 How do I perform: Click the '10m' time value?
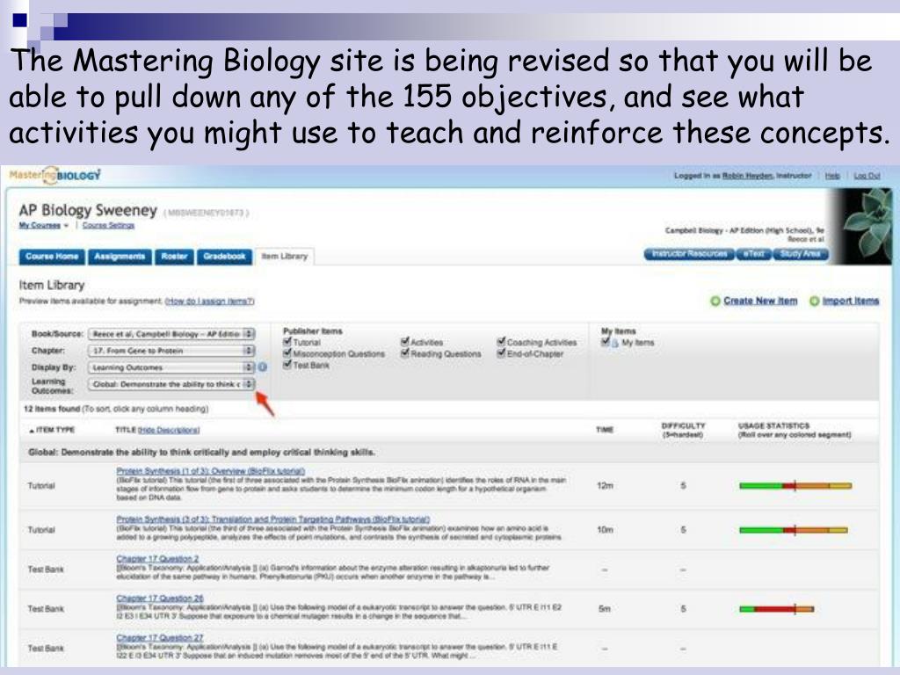coord(605,530)
